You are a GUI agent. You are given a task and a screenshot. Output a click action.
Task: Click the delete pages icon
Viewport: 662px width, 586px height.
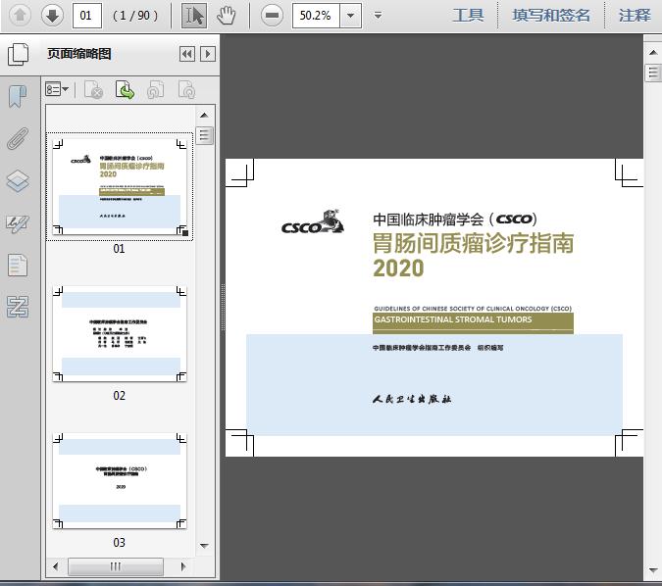[94, 89]
